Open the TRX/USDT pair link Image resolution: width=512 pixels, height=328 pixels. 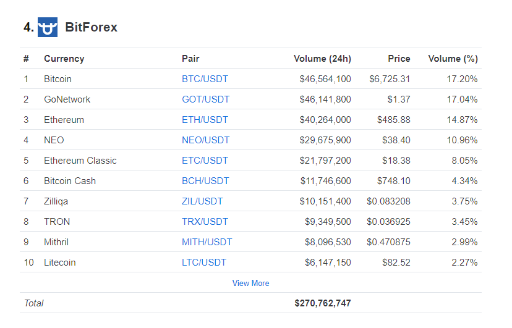(x=205, y=222)
